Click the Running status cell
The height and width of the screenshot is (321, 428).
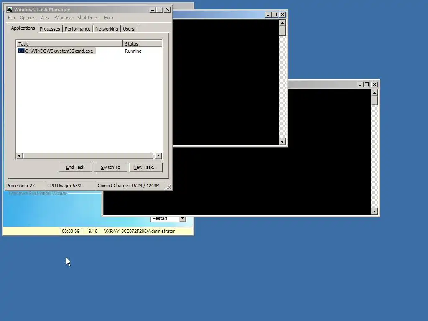[x=133, y=51]
